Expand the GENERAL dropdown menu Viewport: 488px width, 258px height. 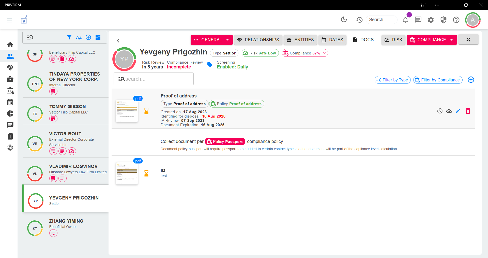(x=227, y=40)
